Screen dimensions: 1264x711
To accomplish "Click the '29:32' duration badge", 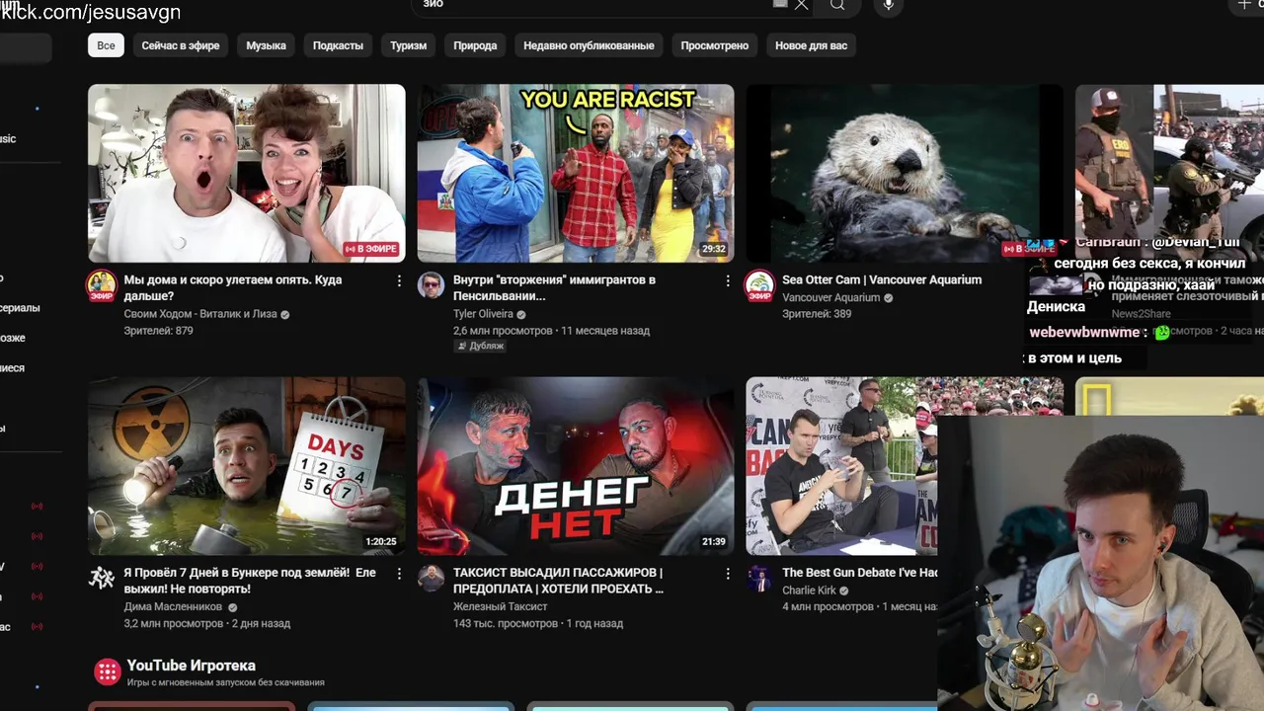I will pos(714,249).
